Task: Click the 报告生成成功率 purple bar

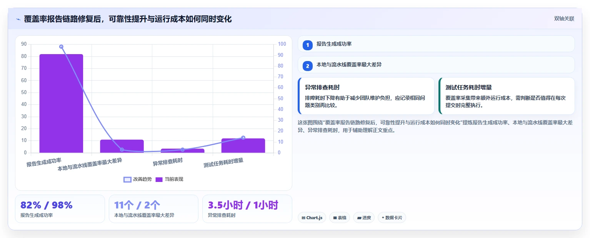Action: click(61, 104)
